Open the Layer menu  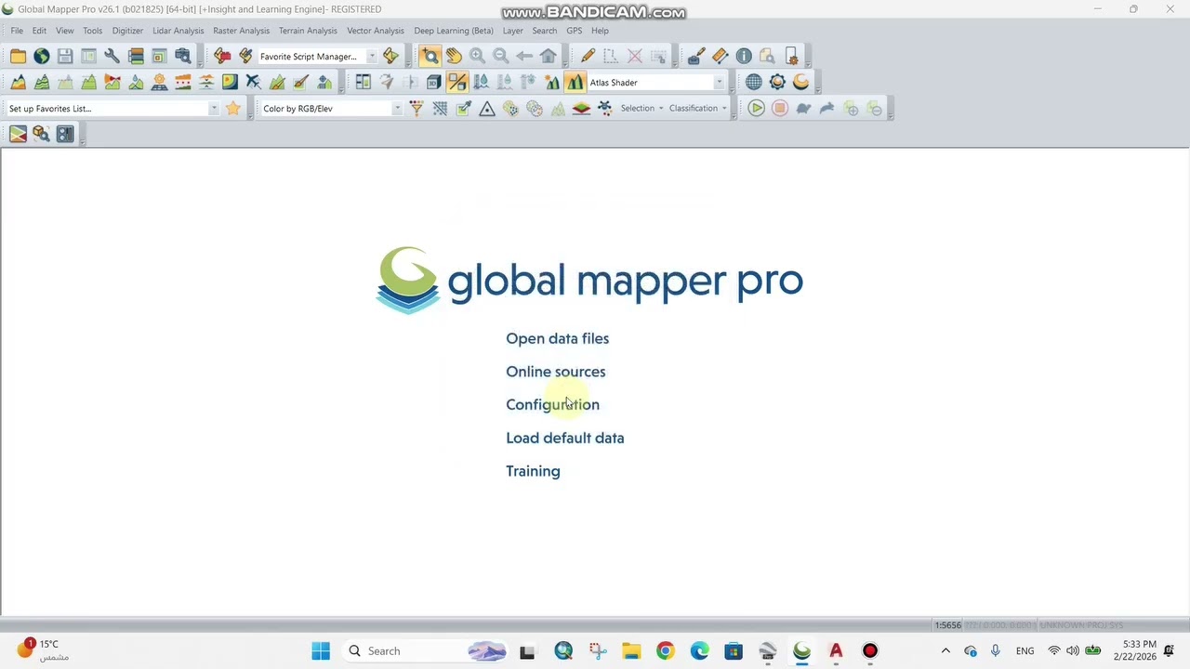click(512, 31)
